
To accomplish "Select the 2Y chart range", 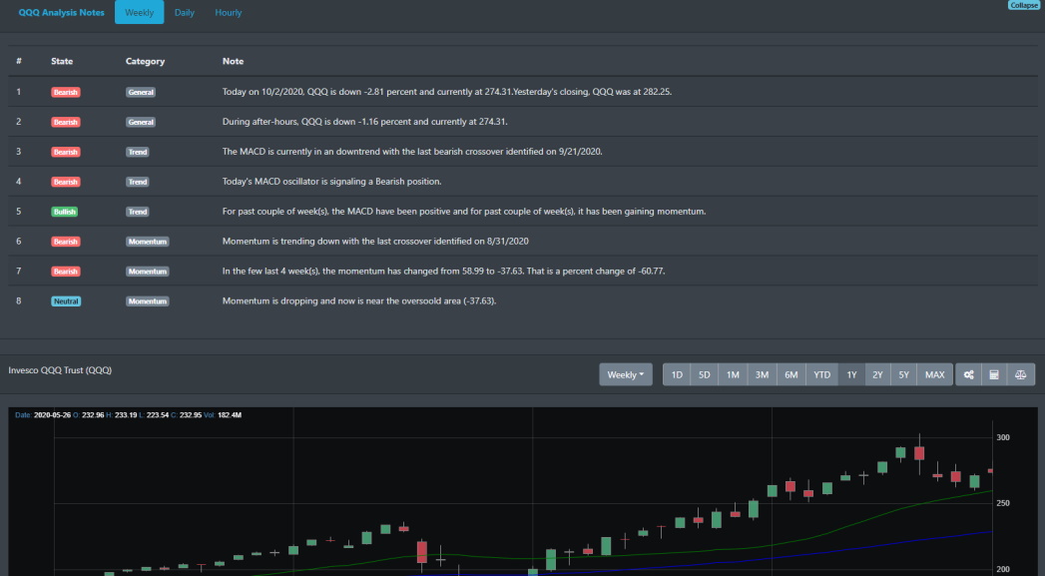I will (877, 374).
